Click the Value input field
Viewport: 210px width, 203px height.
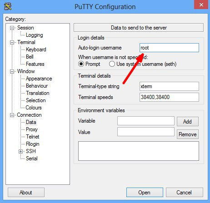tap(146, 132)
